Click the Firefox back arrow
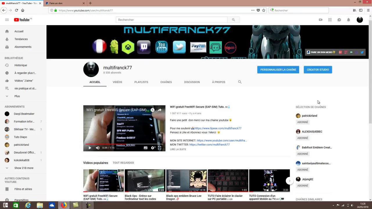The height and width of the screenshot is (209, 372). point(4,10)
